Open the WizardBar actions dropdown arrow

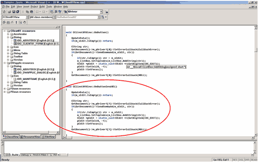coord(106,17)
